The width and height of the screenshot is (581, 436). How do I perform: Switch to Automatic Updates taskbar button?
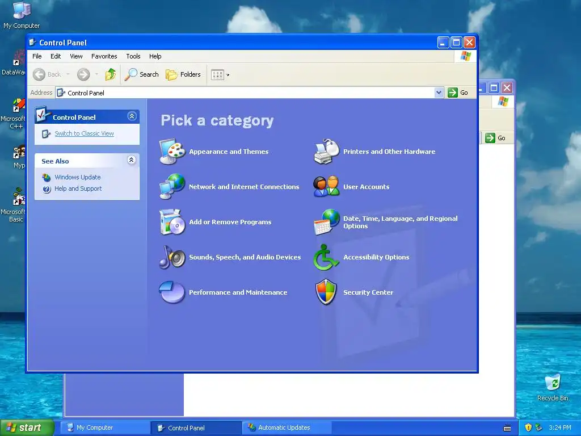287,427
